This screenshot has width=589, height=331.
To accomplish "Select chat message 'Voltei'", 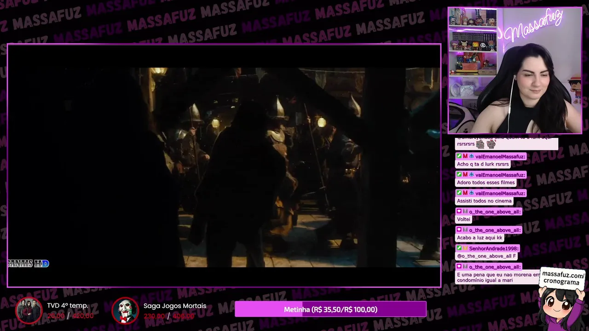I will point(463,219).
